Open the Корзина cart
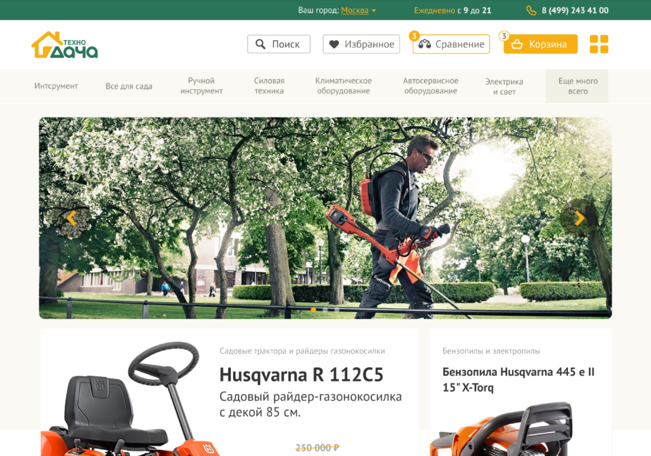 tap(540, 44)
